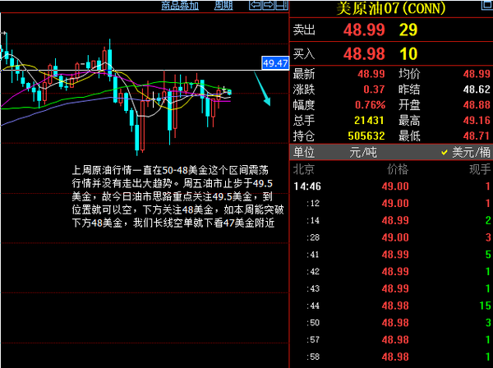Viewport: 493px width, 368px height.
Task: Select the 元/吨 unit option
Action: click(x=363, y=153)
